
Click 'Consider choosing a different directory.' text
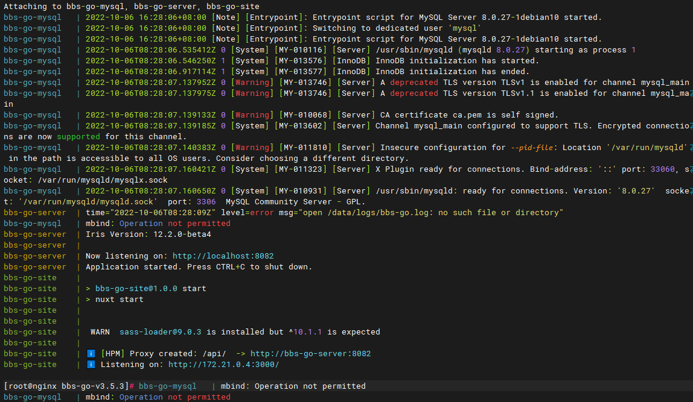point(312,159)
